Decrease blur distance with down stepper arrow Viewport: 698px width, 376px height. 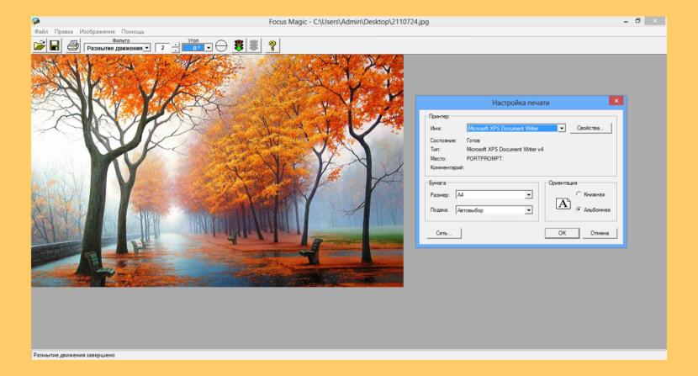176,50
